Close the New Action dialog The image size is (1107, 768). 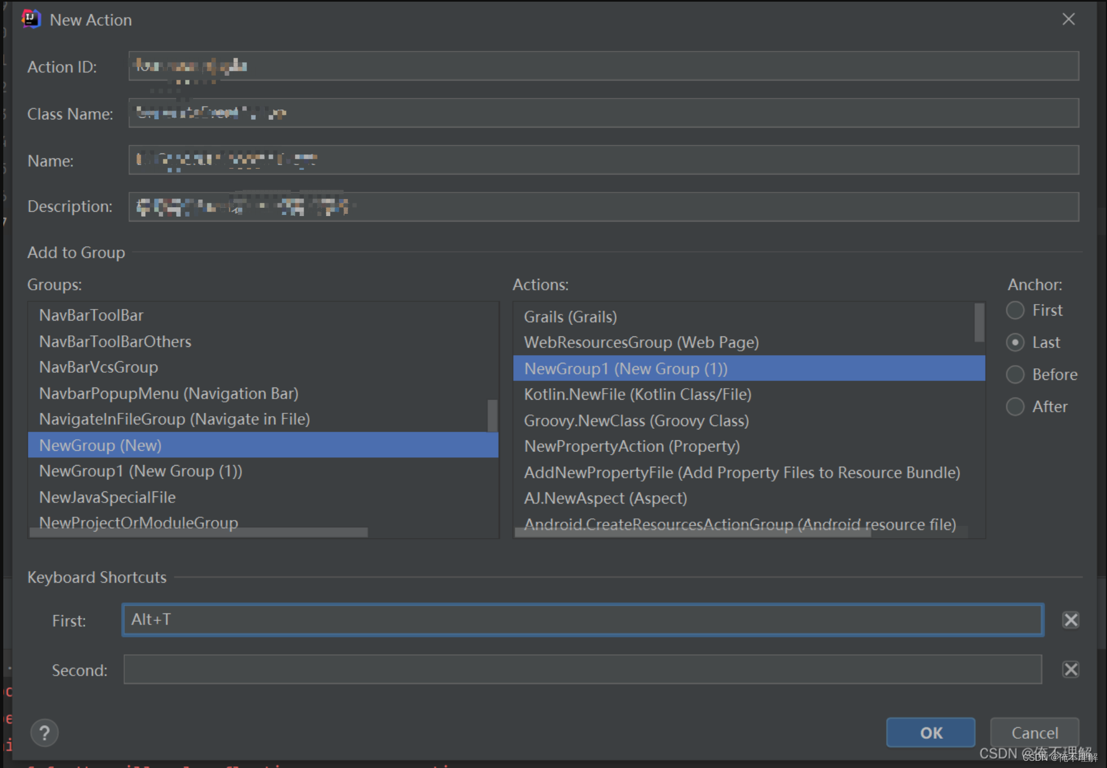[x=1068, y=19]
